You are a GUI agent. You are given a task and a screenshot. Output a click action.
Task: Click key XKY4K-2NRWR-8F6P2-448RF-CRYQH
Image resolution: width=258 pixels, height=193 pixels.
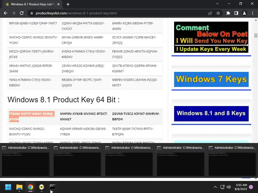tap(83, 40)
